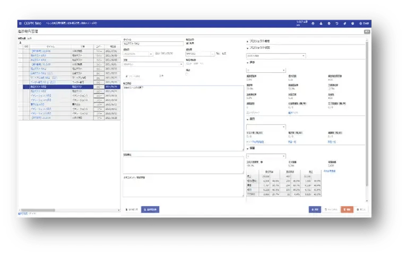The height and width of the screenshot is (258, 406).
Task: Click the vertical scrollbar of right panel
Action: coord(367,106)
